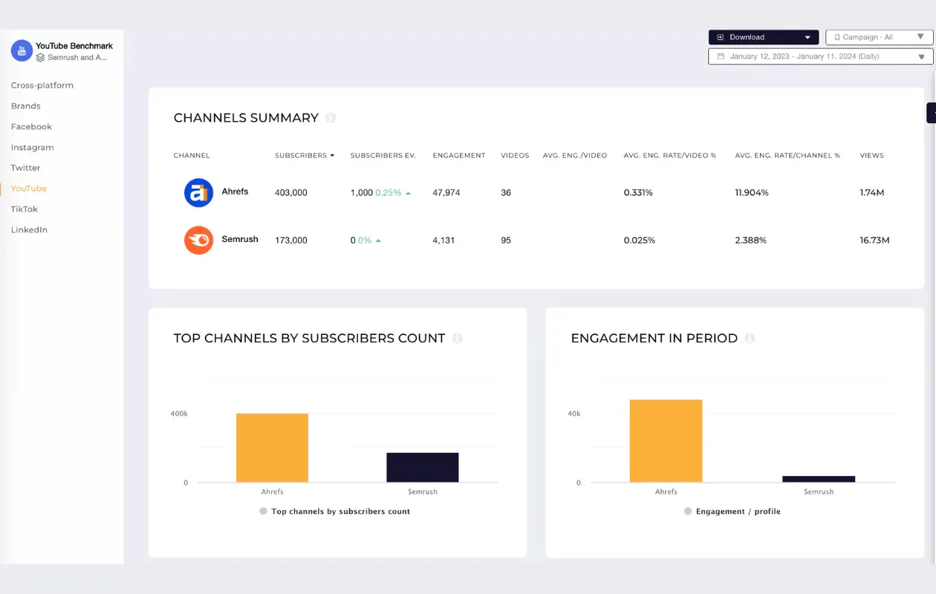Sort by Avg. Eng./Video column header

(575, 156)
